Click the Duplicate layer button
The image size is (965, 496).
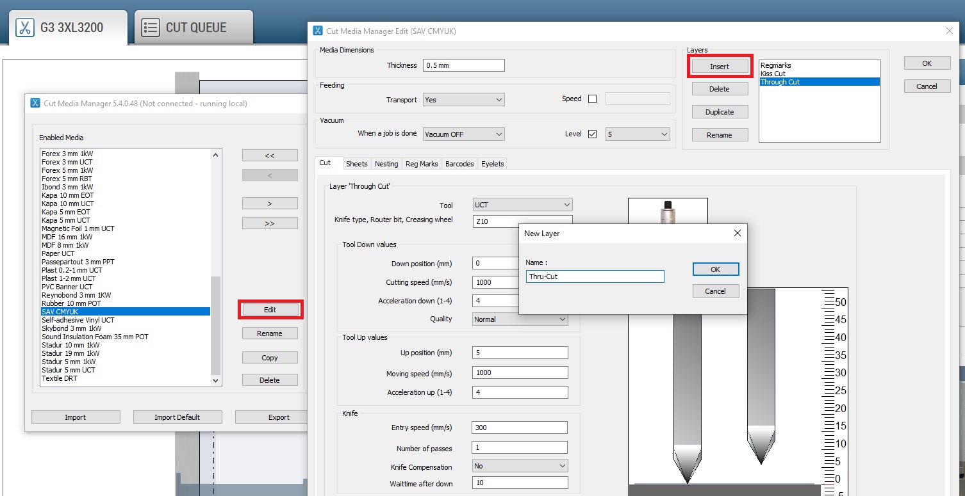(720, 112)
